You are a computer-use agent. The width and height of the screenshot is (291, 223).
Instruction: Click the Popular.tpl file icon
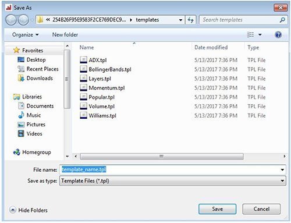point(83,97)
